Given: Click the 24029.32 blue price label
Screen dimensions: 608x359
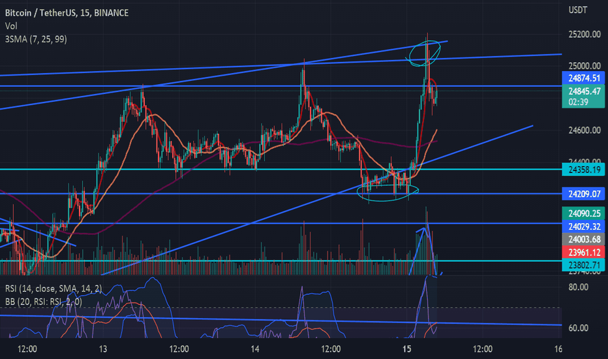Looking at the screenshot, I should [584, 226].
